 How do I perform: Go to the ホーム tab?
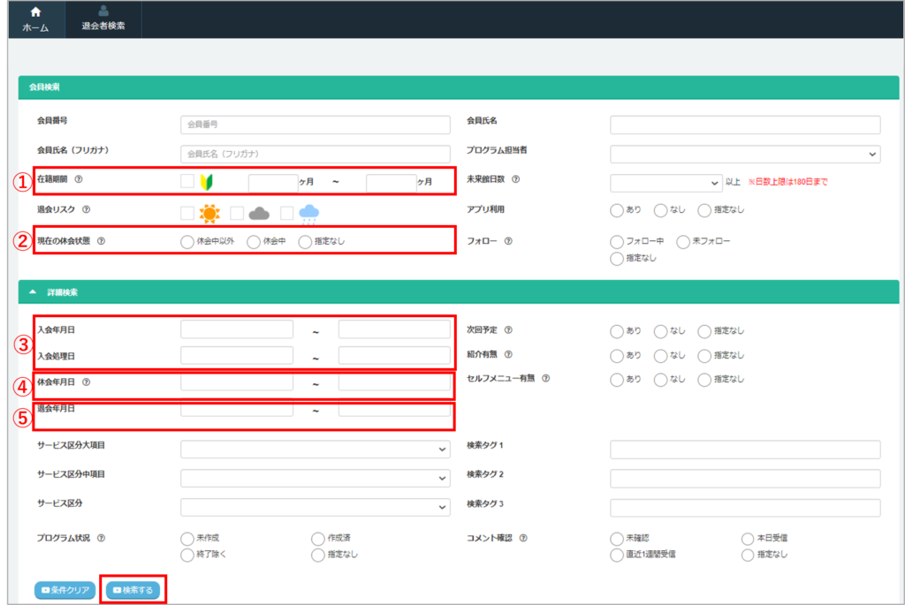pos(35,19)
